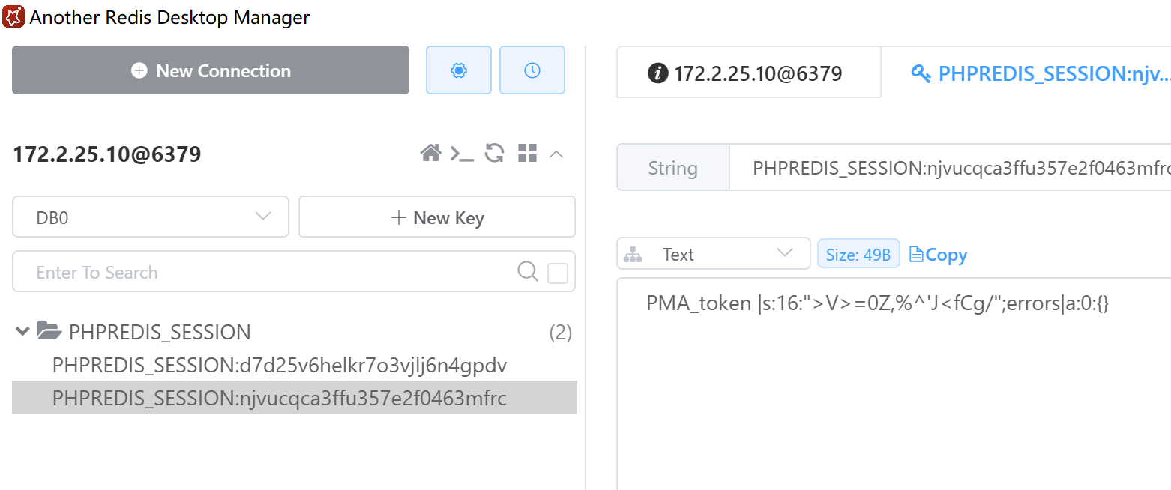Image resolution: width=1171 pixels, height=490 pixels.
Task: Add a key with New Key
Action: (x=437, y=217)
